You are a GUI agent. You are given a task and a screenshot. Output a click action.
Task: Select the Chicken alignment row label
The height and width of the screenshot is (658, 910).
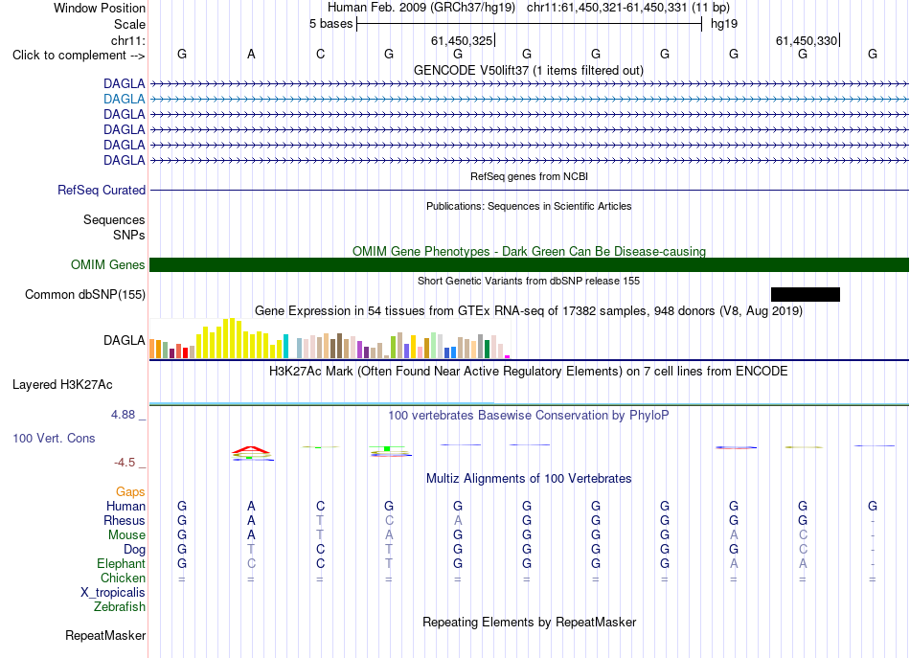(x=123, y=578)
